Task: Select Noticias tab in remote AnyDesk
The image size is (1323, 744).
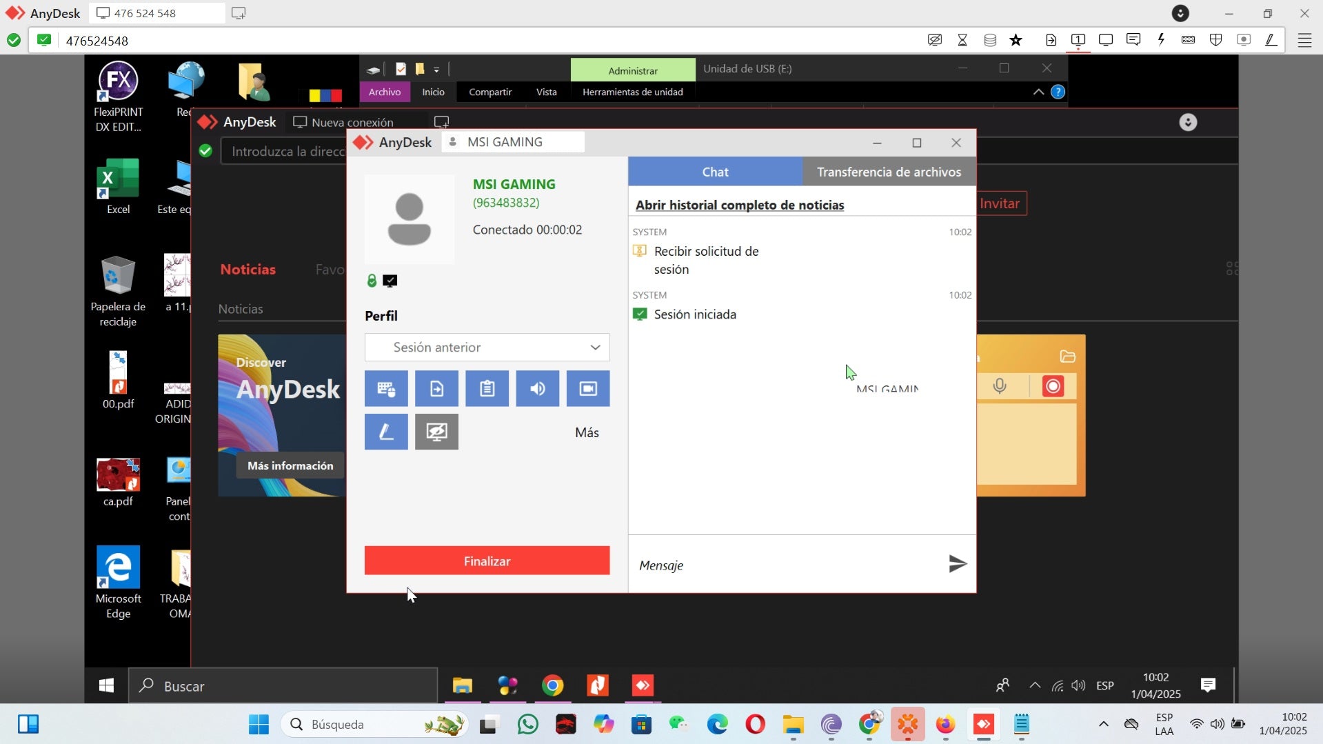Action: [248, 270]
